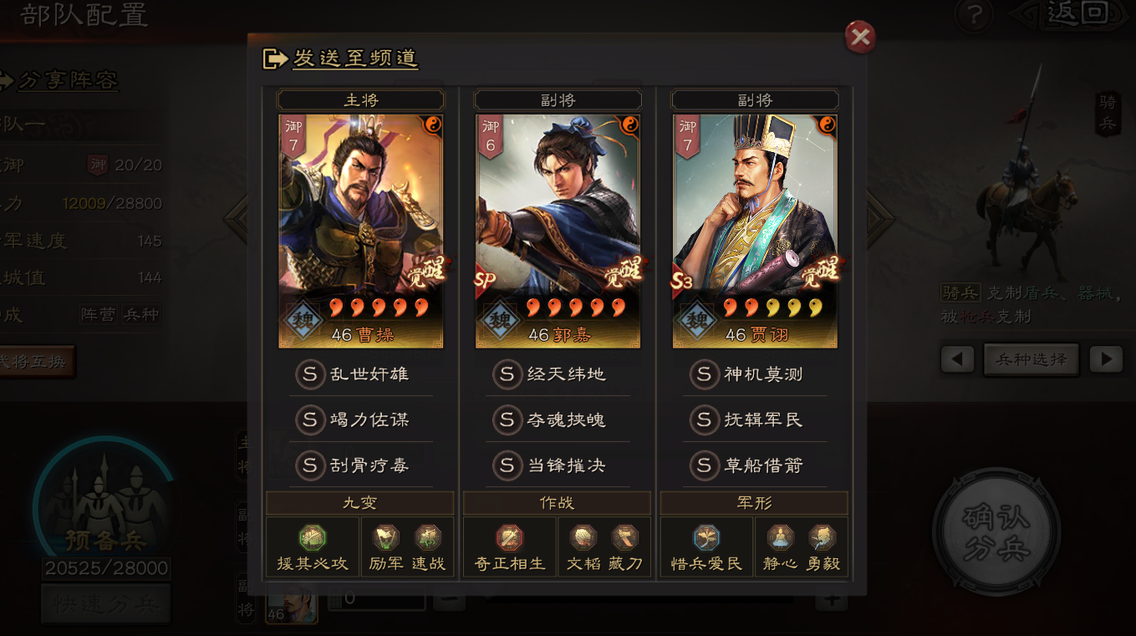This screenshot has width=1136, height=636.
Task: Click the 援其必攻 tactic icon
Action: 313,537
